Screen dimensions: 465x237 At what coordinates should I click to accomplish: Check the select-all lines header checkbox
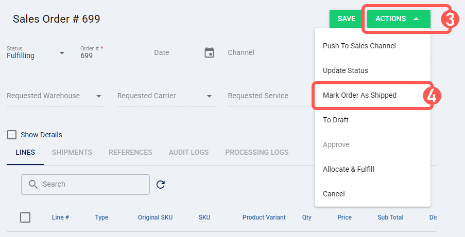pos(25,217)
